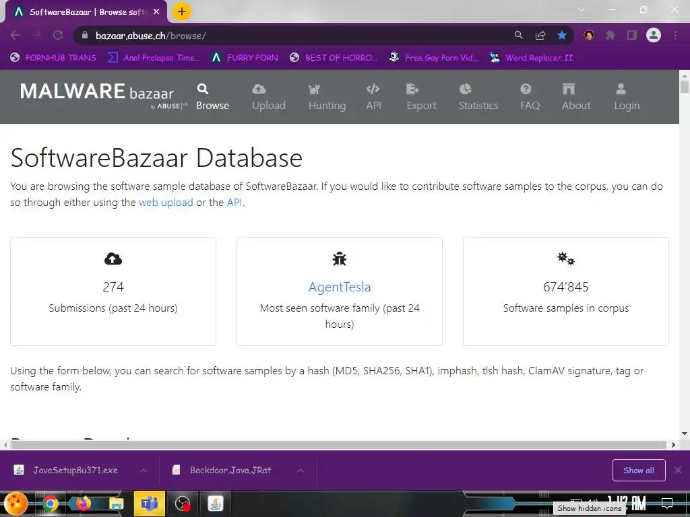Open Firefox from the taskbar
The width and height of the screenshot is (690, 517).
point(83,504)
